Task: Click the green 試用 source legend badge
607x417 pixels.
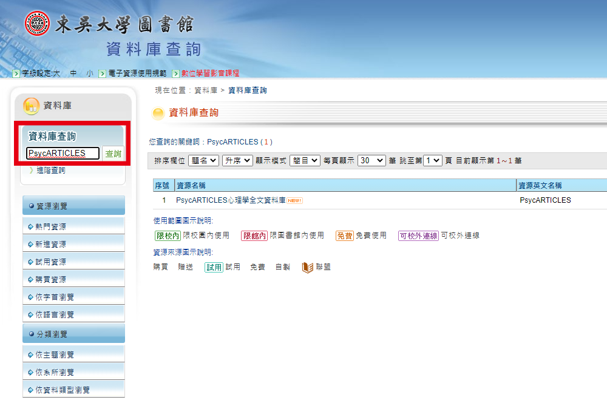Action: pos(214,267)
